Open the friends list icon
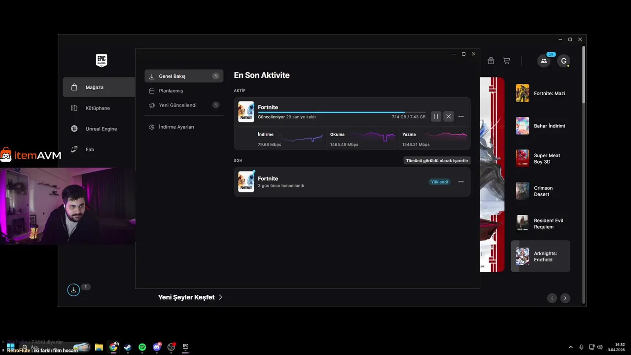This screenshot has width=631, height=355. pos(544,61)
